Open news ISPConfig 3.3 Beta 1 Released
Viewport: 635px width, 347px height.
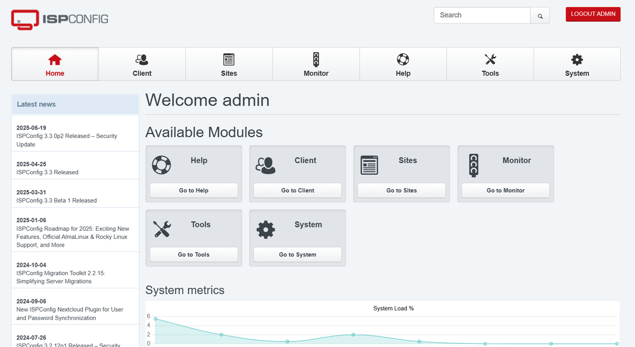57,200
